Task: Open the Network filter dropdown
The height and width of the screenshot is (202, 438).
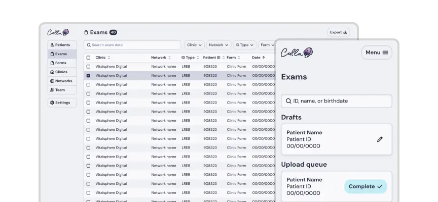Action: [x=218, y=45]
